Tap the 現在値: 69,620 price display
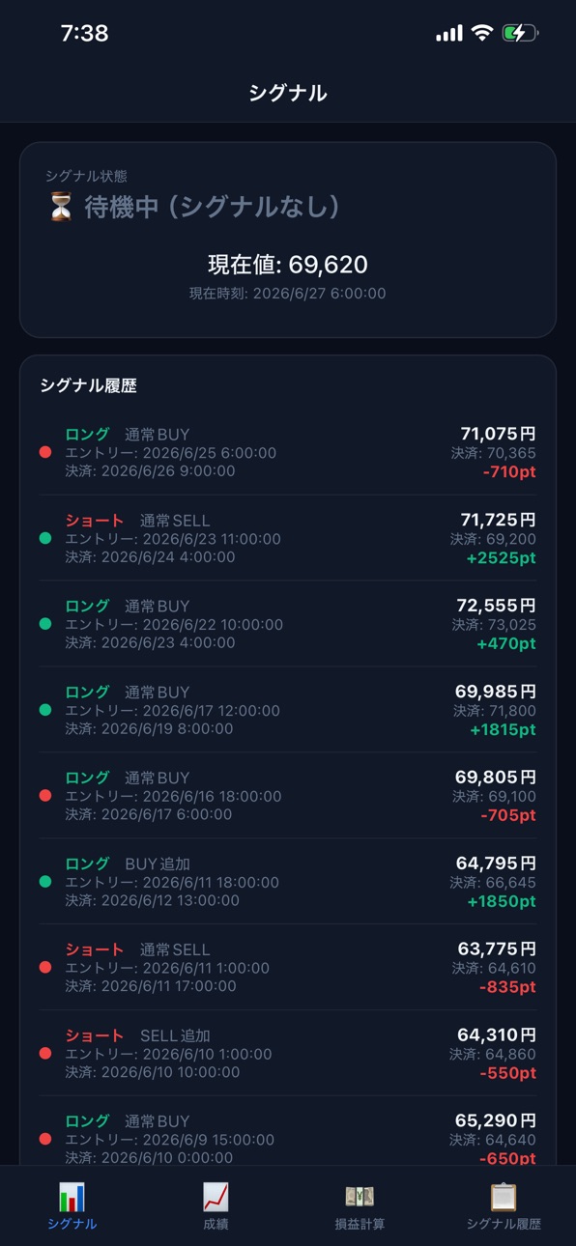The image size is (576, 1246). (x=288, y=265)
